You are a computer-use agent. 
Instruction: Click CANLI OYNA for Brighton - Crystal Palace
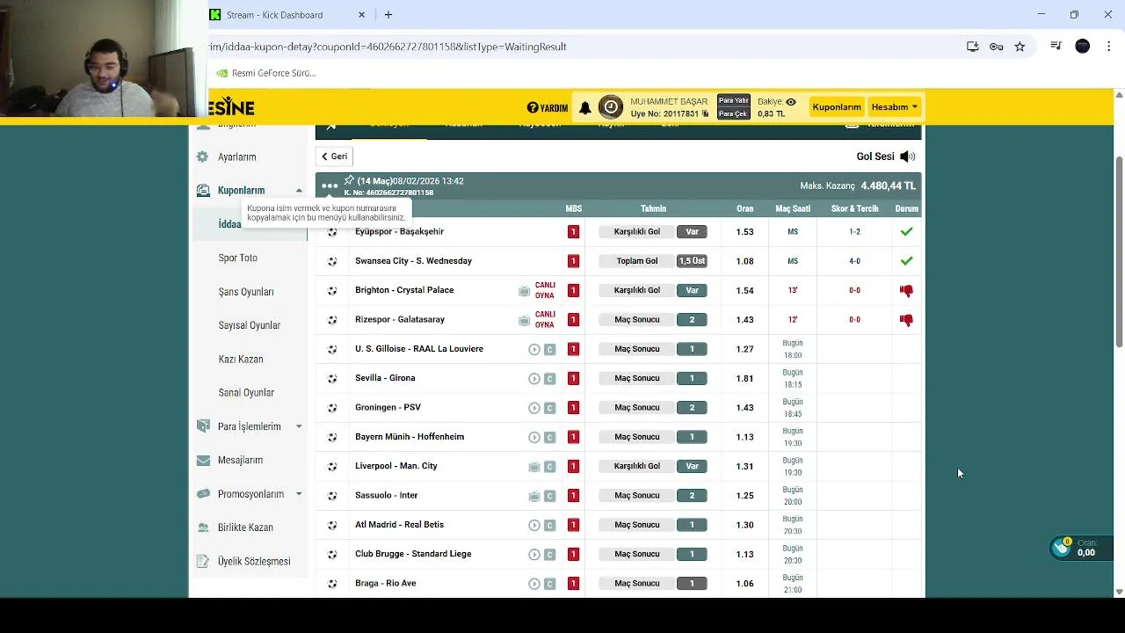(545, 290)
